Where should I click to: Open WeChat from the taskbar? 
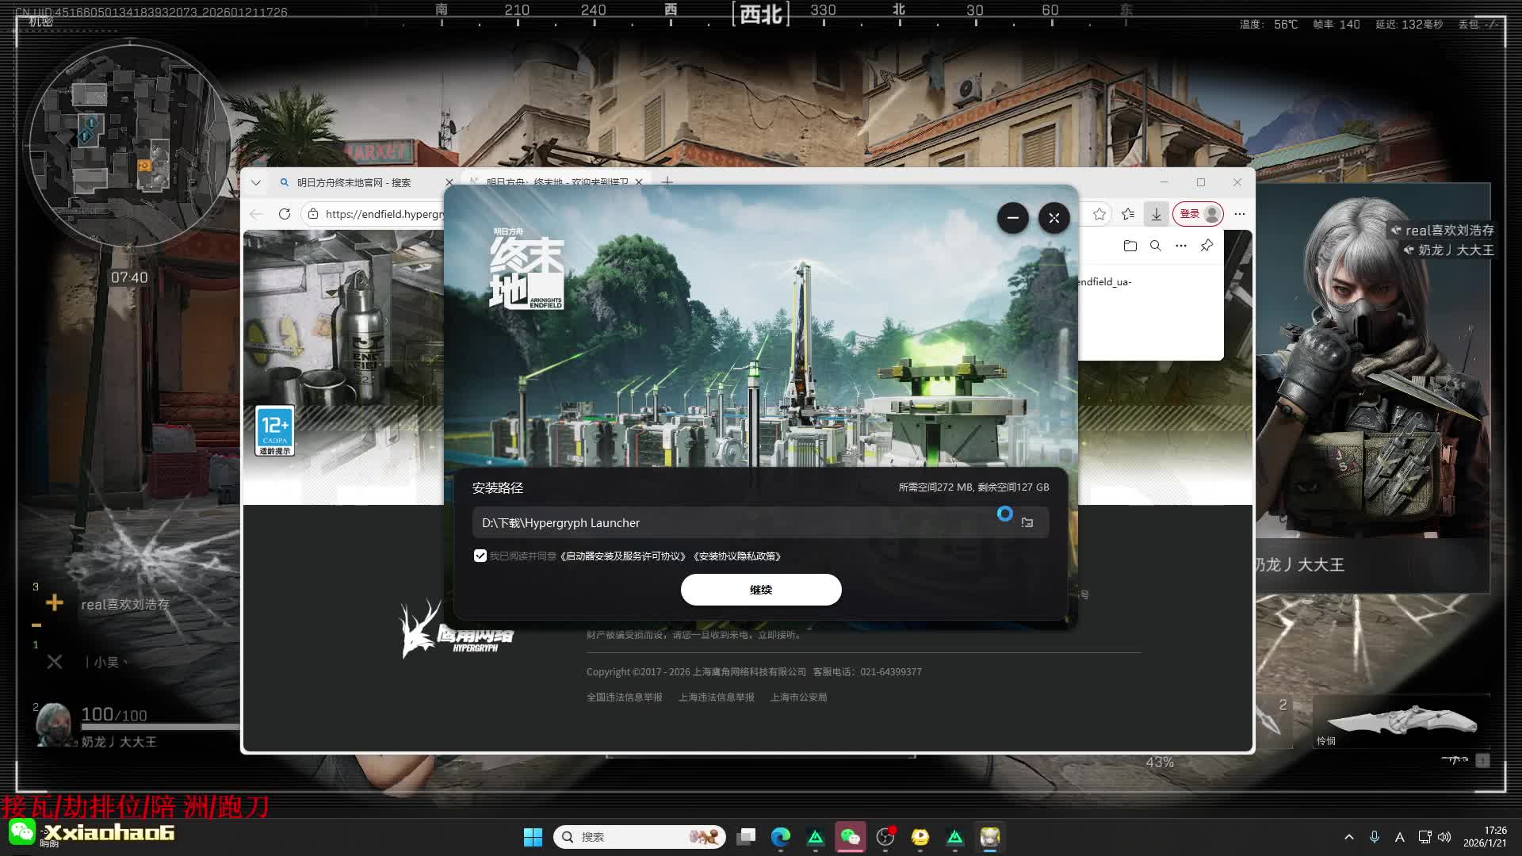click(851, 837)
